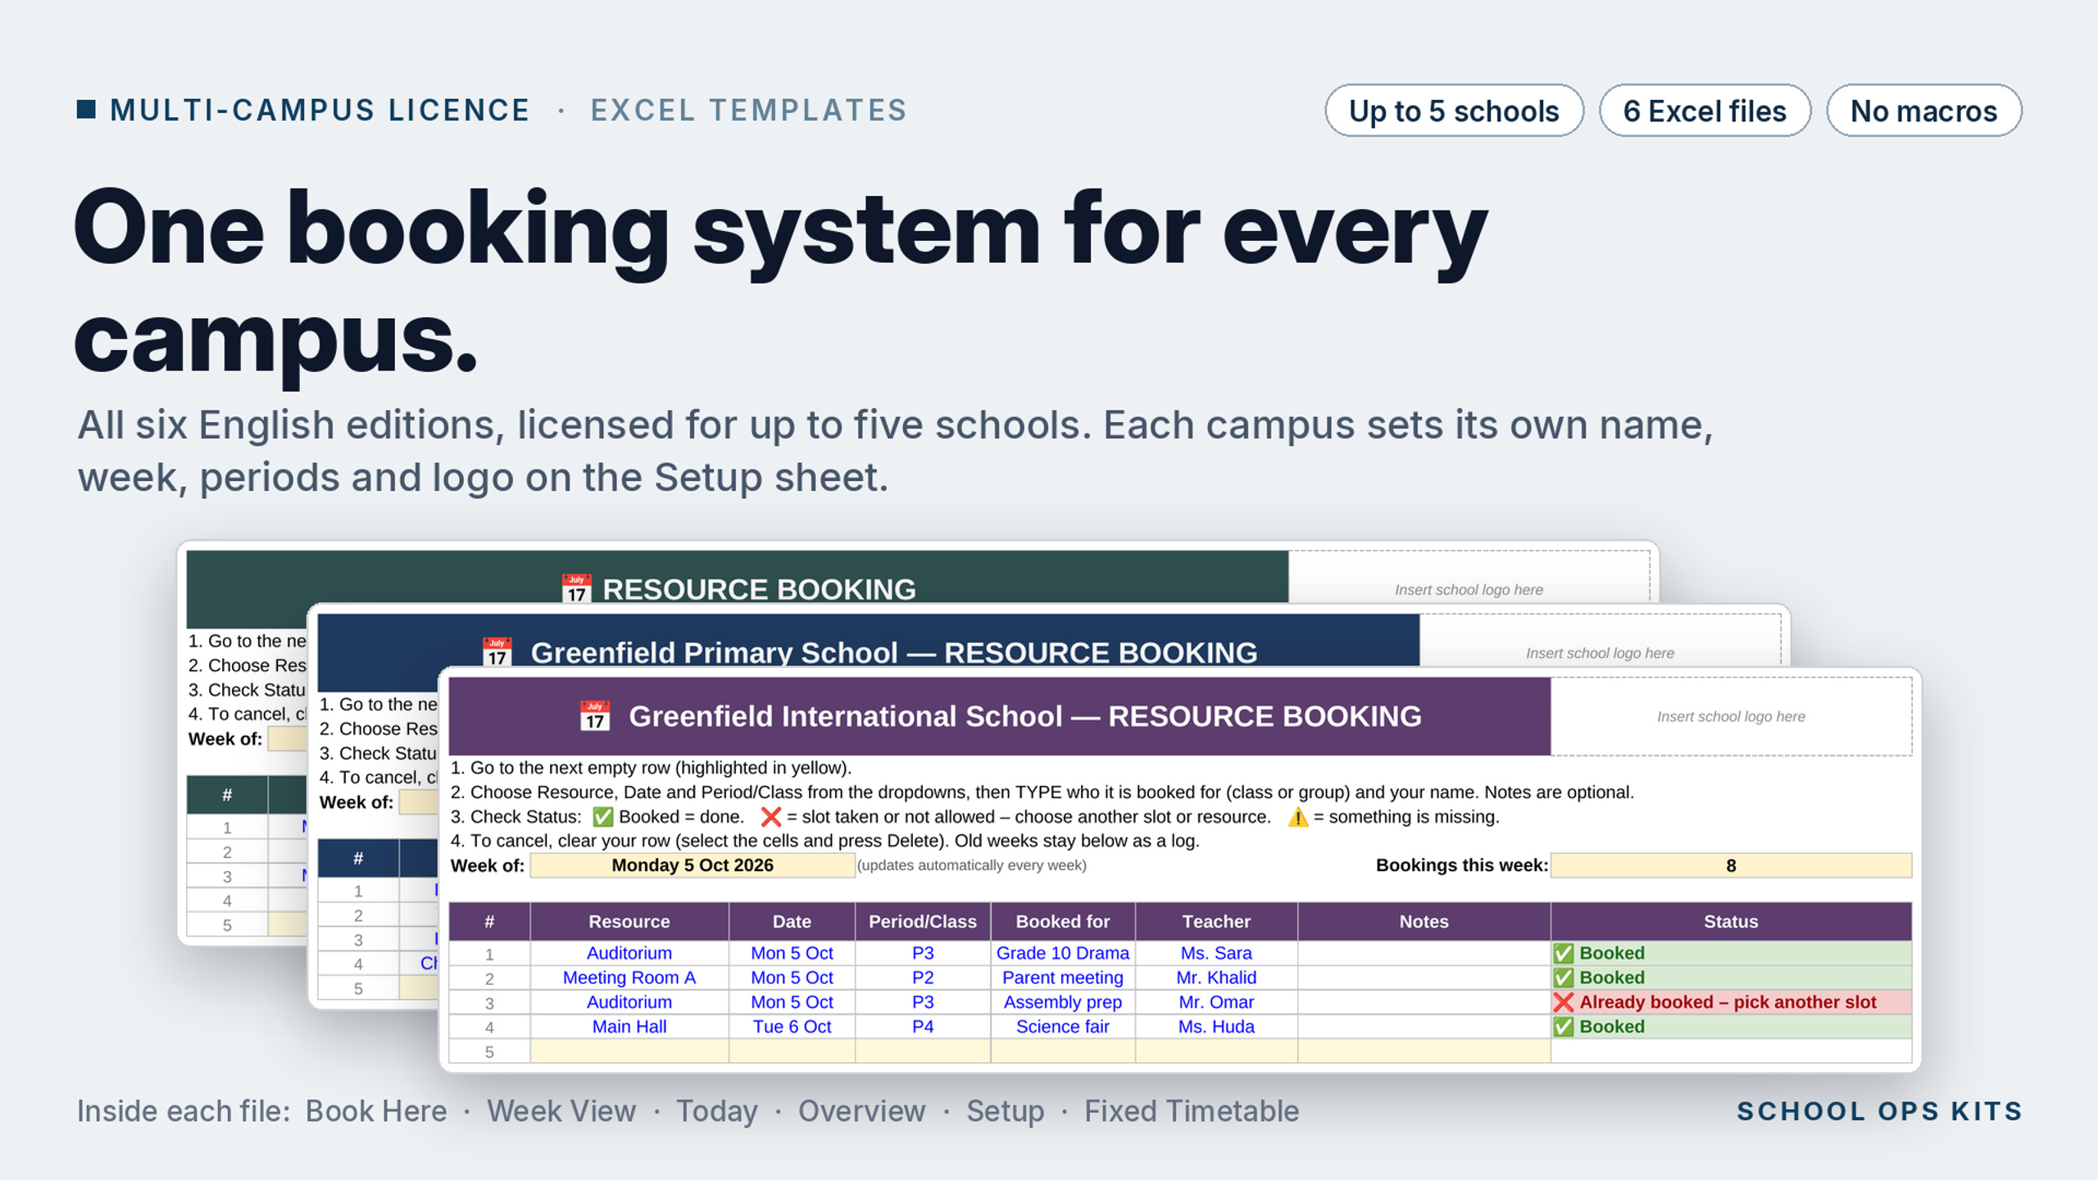This screenshot has width=2098, height=1180.
Task: Click the 'Mr. Khalid' teacher cell
Action: coord(1216,978)
